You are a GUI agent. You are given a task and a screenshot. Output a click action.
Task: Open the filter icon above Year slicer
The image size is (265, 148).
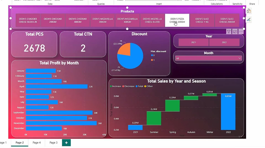pyautogui.click(x=228, y=32)
